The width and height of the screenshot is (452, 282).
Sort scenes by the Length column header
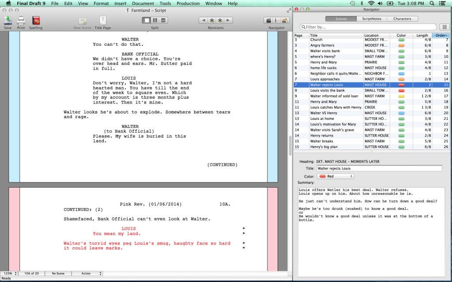click(422, 35)
